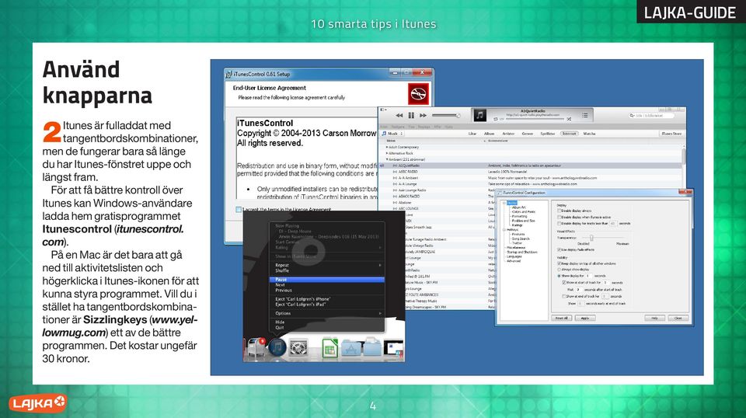This screenshot has height=418, width=746.
Task: Choose Pause in the dock menu
Action: (327, 280)
